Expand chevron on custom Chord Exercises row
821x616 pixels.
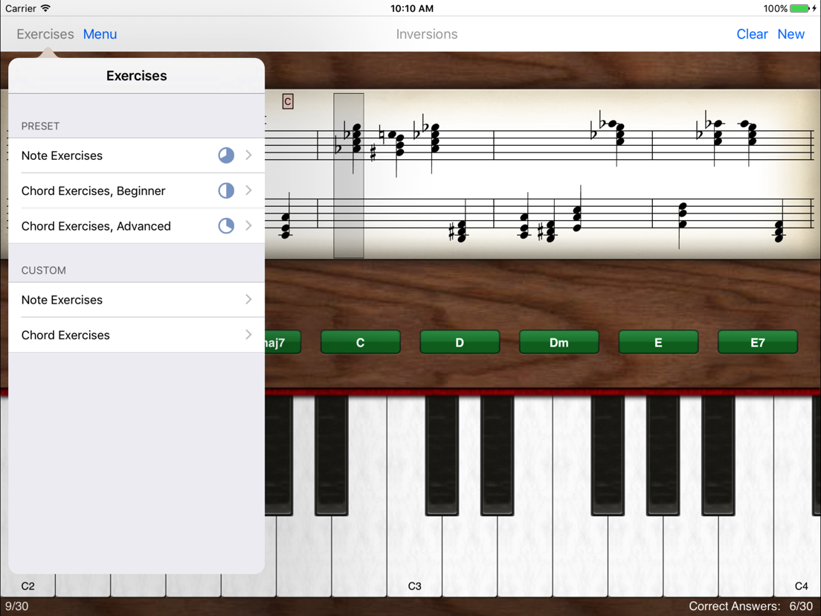click(x=248, y=334)
